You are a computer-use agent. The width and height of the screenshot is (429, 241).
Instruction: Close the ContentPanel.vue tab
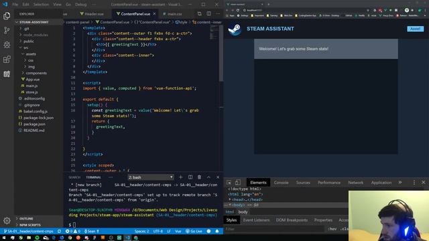pyautogui.click(x=154, y=13)
